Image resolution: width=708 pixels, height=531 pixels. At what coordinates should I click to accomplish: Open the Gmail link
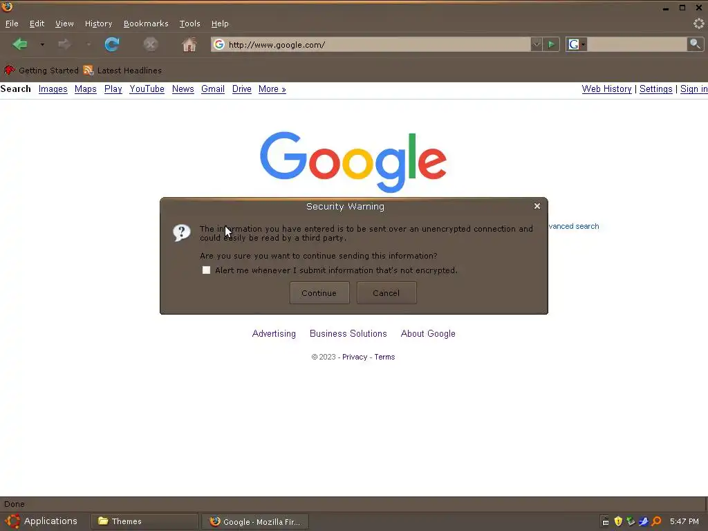(213, 89)
